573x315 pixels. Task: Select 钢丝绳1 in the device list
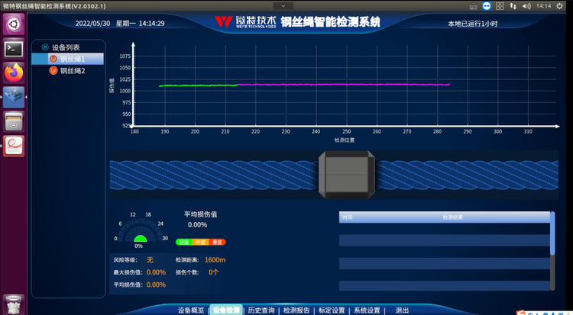[x=72, y=59]
